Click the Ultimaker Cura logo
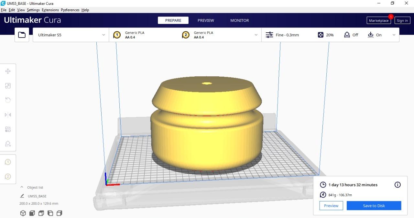 click(x=32, y=20)
